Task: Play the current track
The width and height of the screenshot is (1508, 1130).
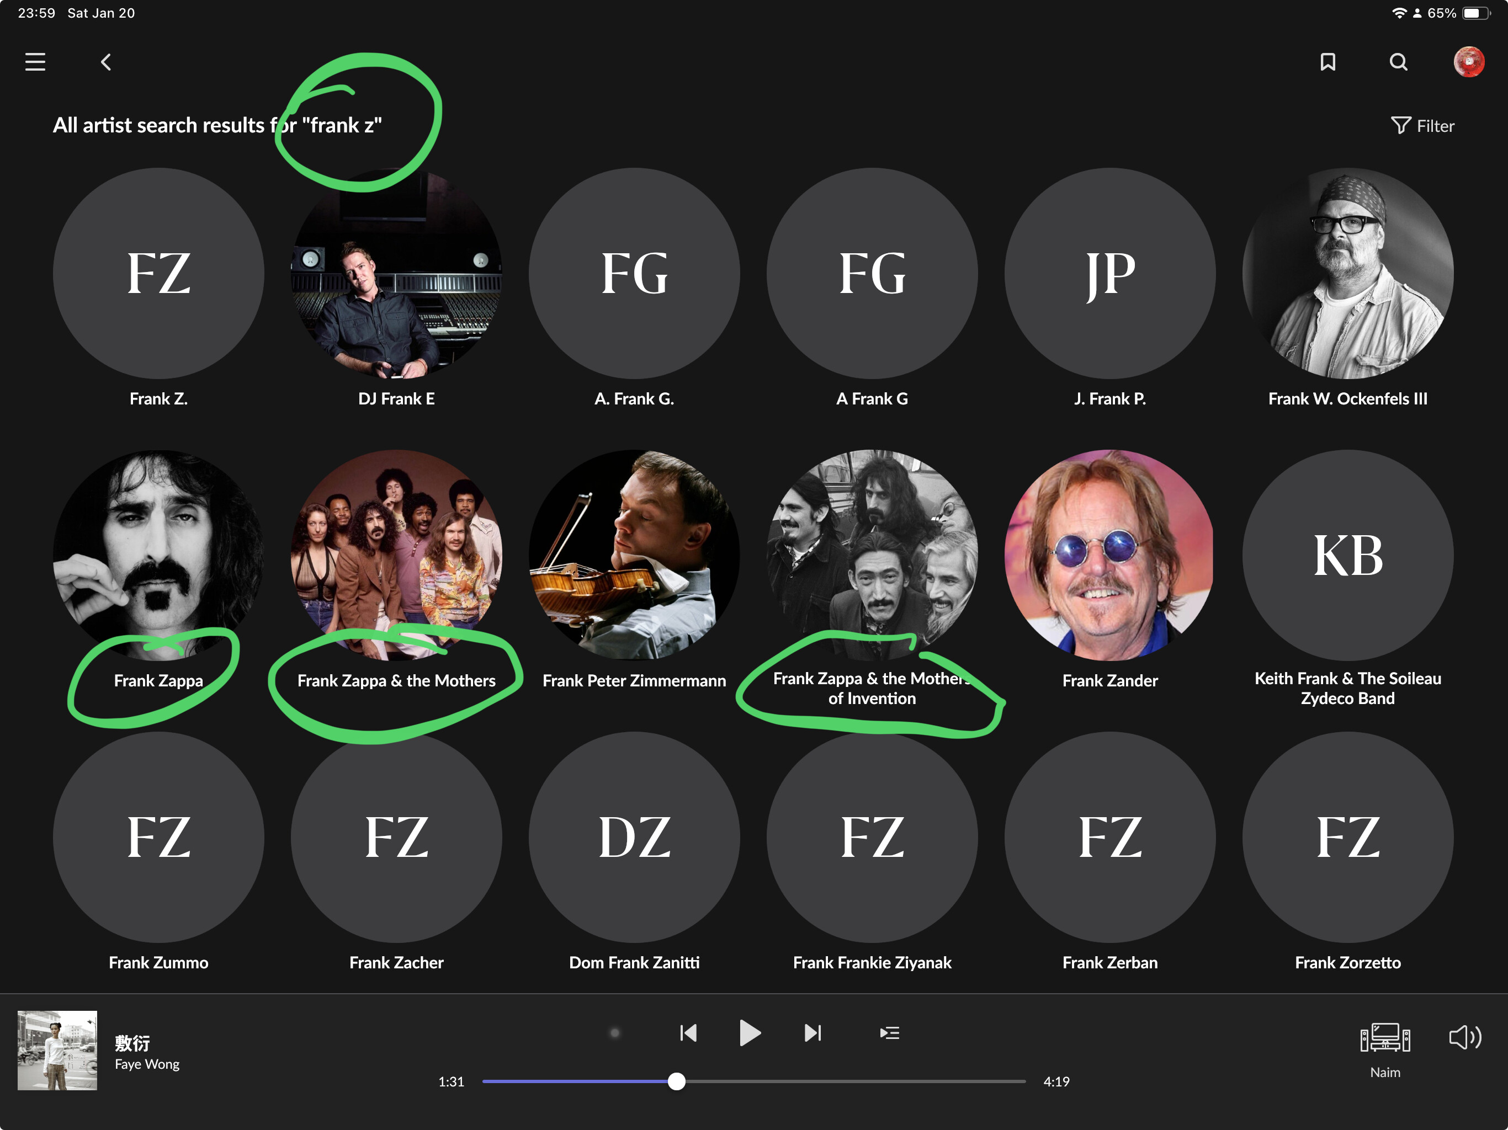Action: point(750,1032)
